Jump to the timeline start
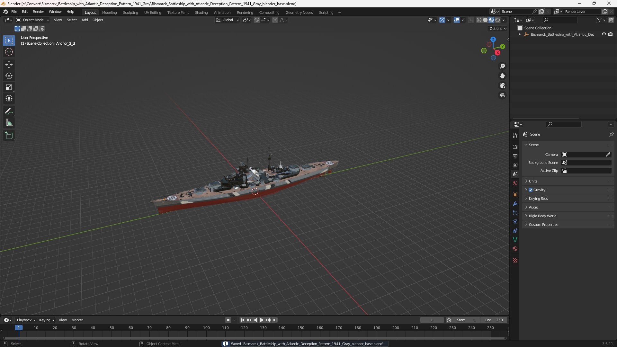617x347 pixels. pyautogui.click(x=242, y=320)
